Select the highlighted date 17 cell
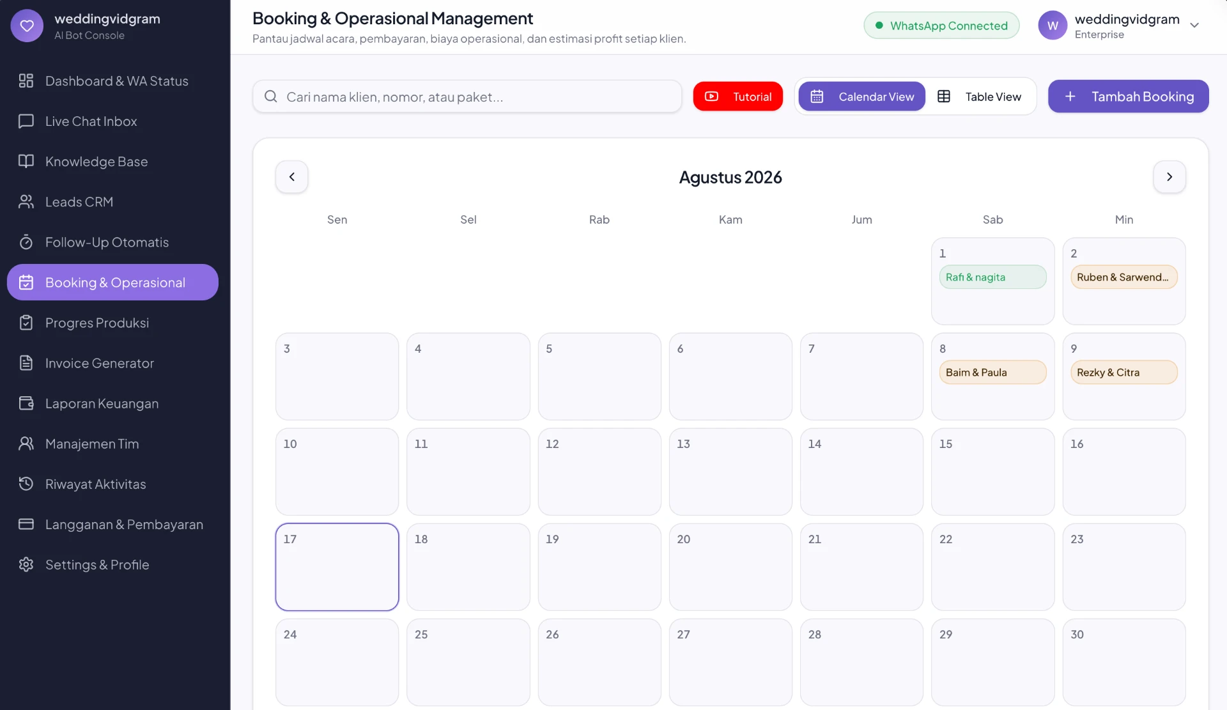Screen dimensions: 1227x710 pos(337,566)
